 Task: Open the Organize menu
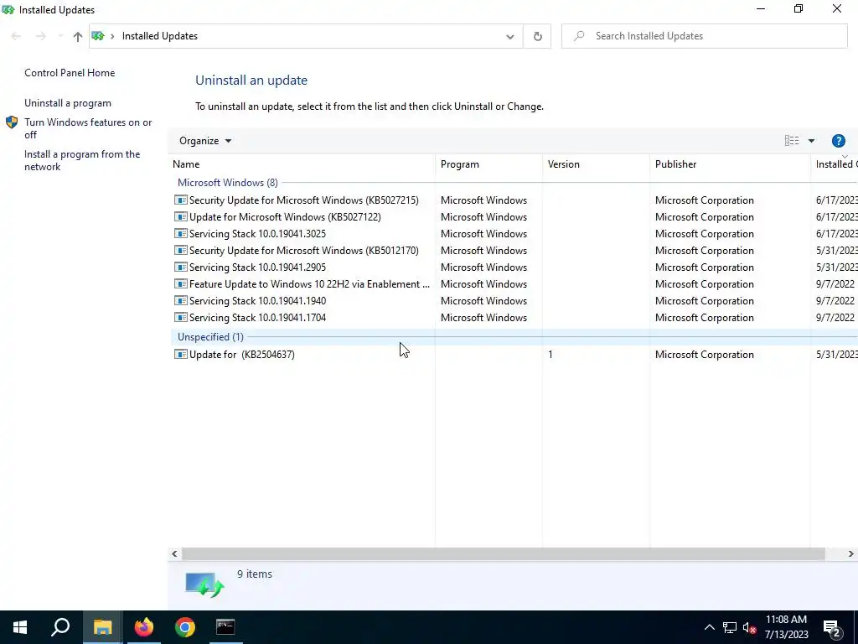pos(205,141)
